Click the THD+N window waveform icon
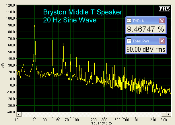This screenshot has height=125, width=175. point(129,21)
